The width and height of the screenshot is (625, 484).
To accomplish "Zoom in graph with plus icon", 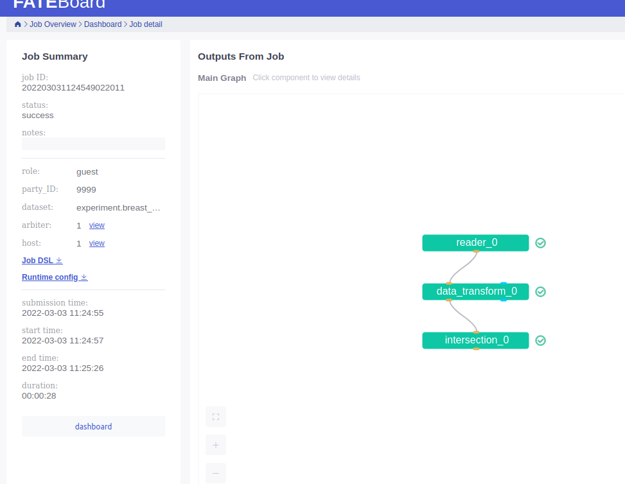I will point(216,445).
